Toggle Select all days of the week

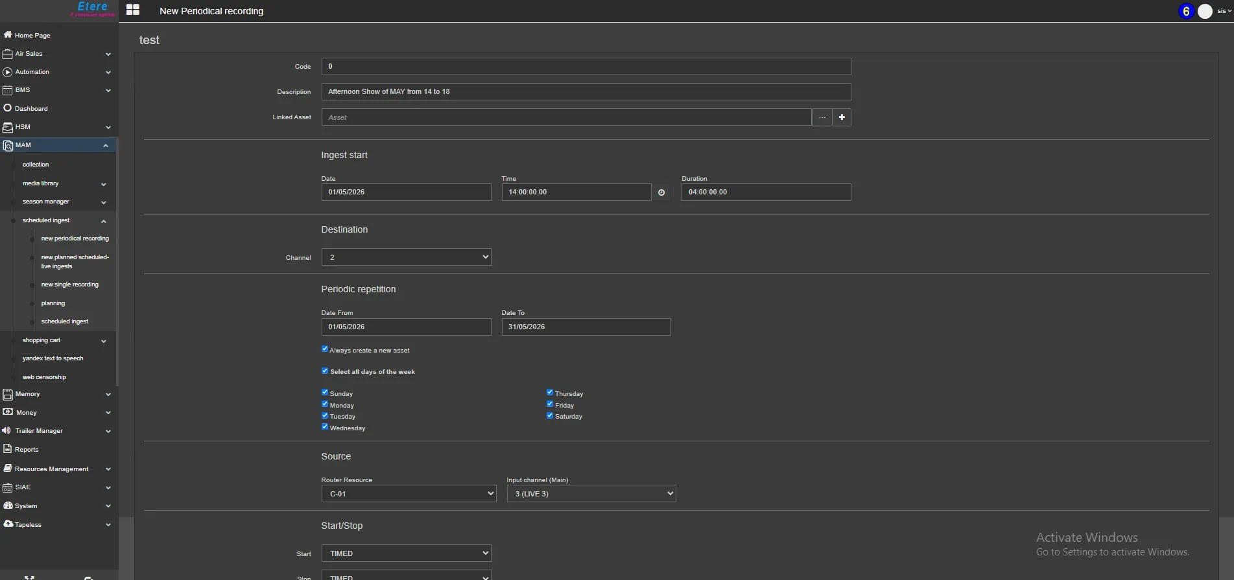325,371
